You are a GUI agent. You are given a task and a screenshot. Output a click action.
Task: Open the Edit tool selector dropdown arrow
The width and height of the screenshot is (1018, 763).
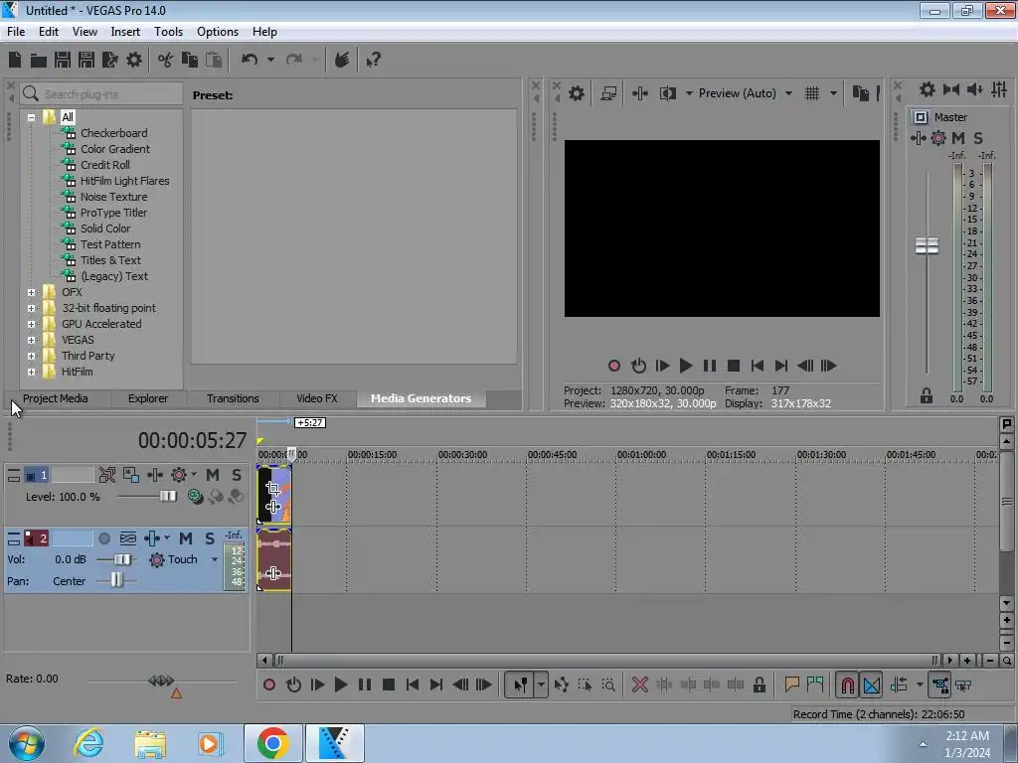click(x=541, y=685)
